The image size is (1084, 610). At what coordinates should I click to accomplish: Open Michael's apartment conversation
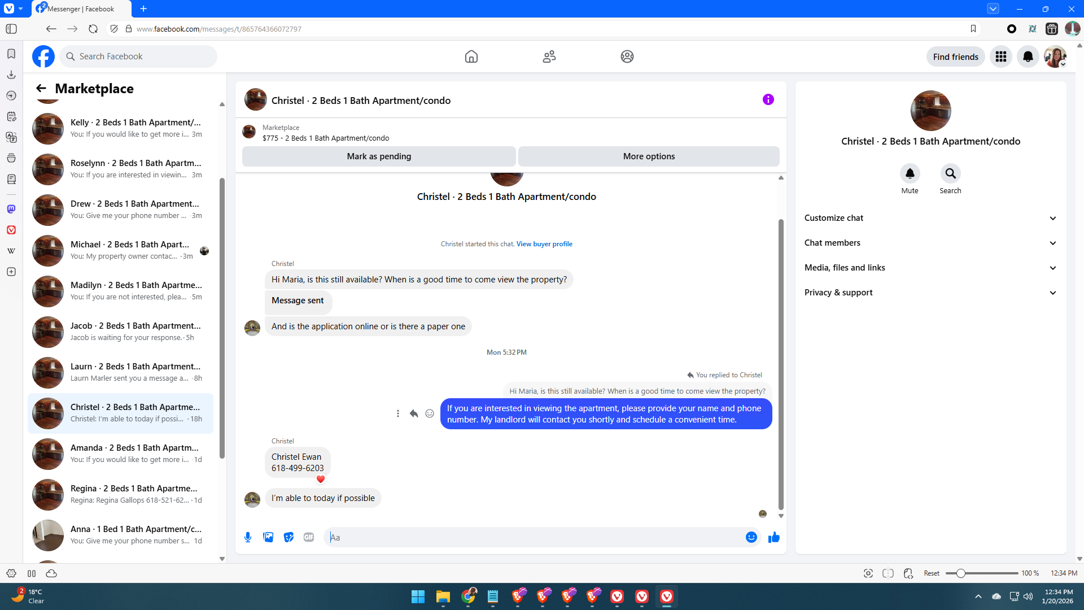click(120, 250)
